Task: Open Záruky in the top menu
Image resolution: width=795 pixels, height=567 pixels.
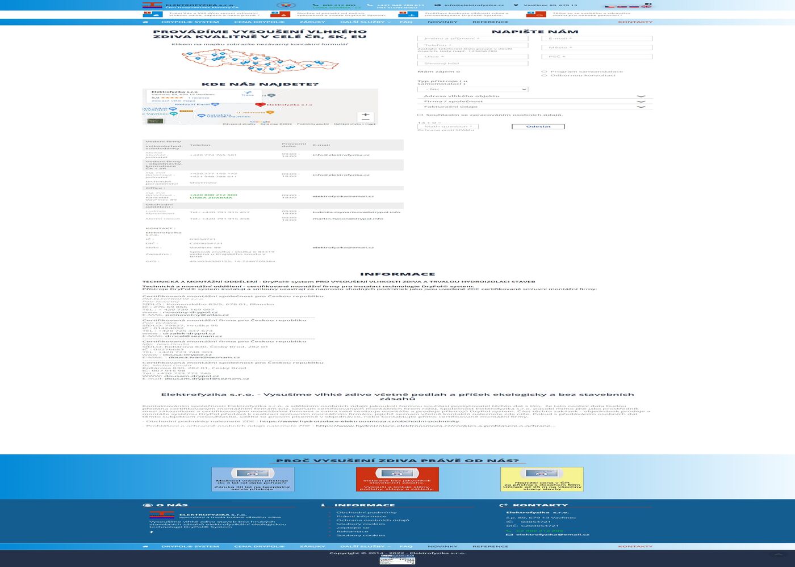Action: [x=312, y=22]
